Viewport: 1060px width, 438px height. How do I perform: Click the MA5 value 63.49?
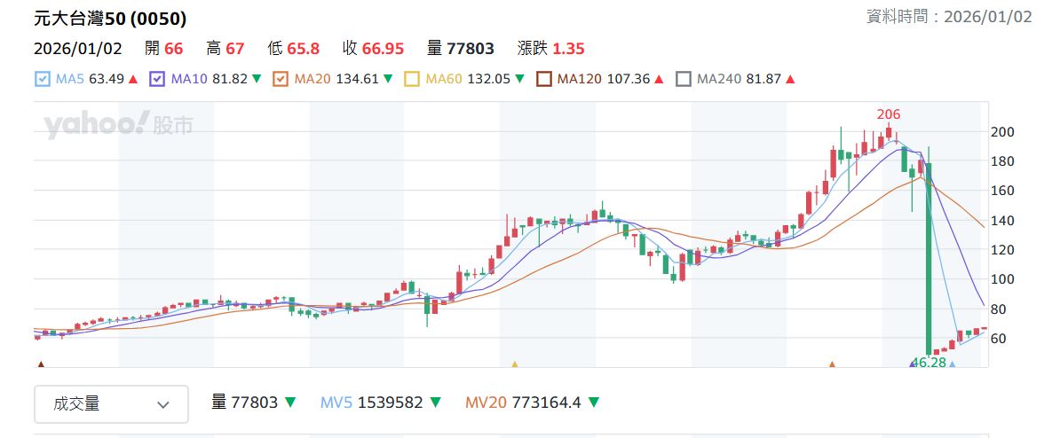click(107, 79)
